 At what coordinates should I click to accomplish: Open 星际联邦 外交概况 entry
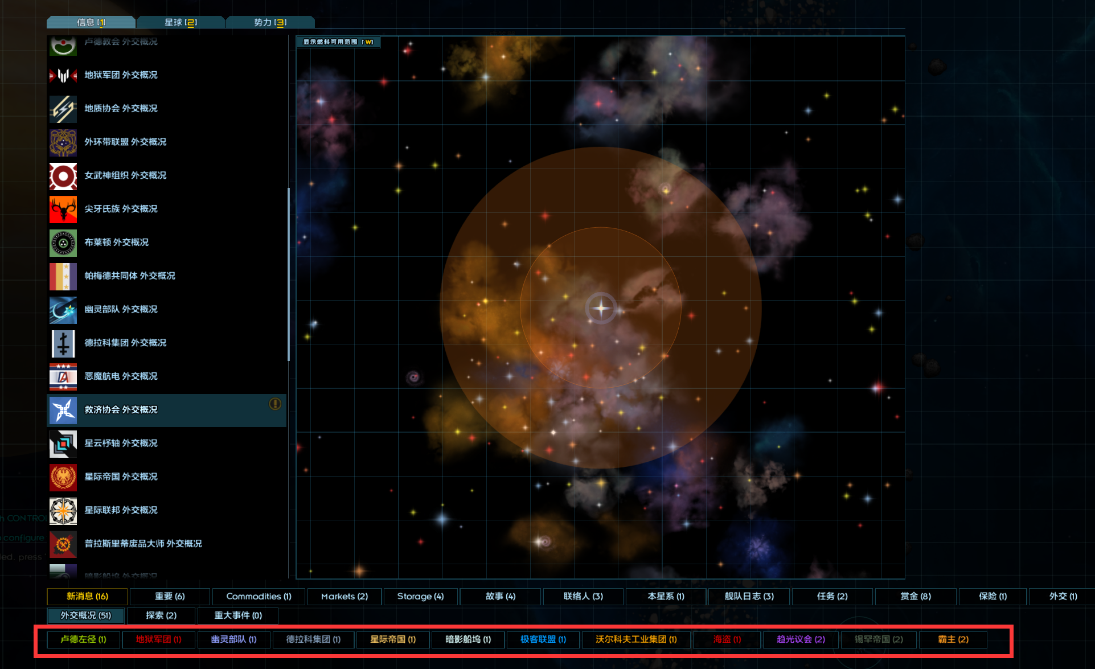(x=121, y=510)
